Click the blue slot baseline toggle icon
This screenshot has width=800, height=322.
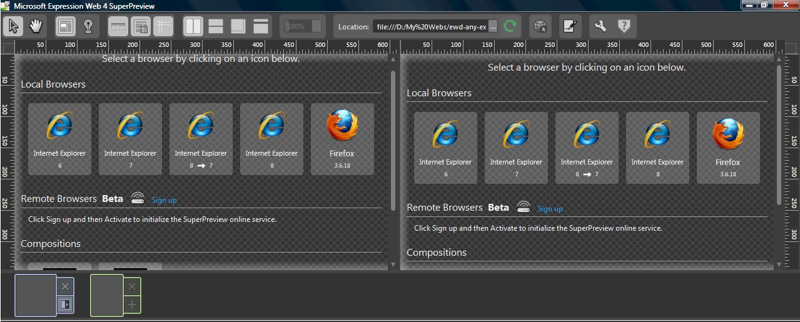(x=65, y=304)
